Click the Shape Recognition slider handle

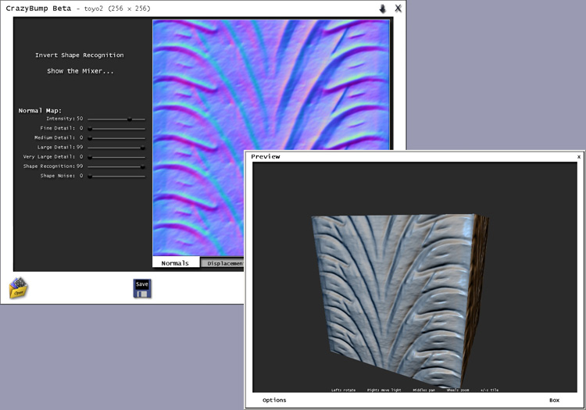142,166
